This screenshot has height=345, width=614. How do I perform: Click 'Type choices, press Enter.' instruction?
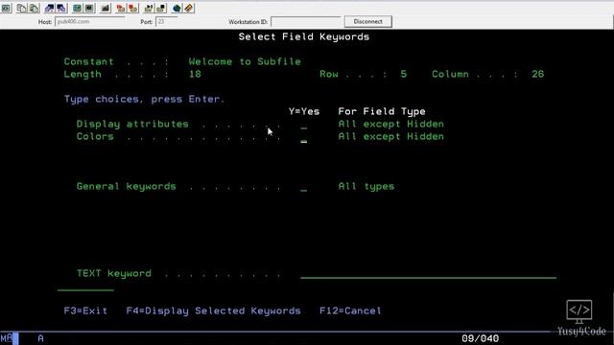pos(145,99)
